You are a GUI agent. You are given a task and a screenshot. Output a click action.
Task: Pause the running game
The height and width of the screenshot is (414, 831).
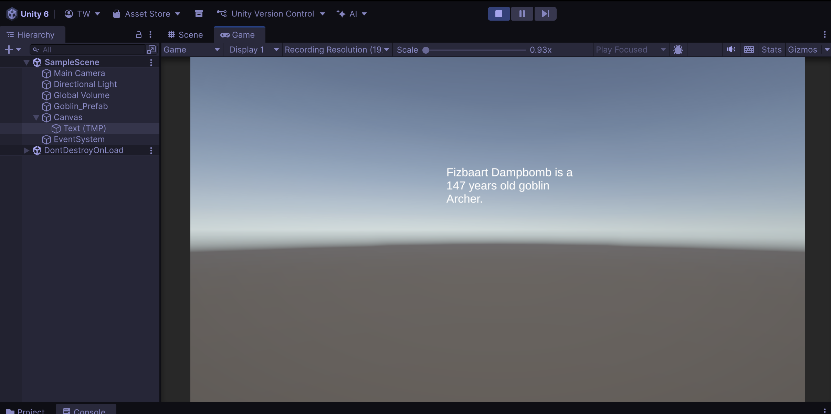point(522,14)
